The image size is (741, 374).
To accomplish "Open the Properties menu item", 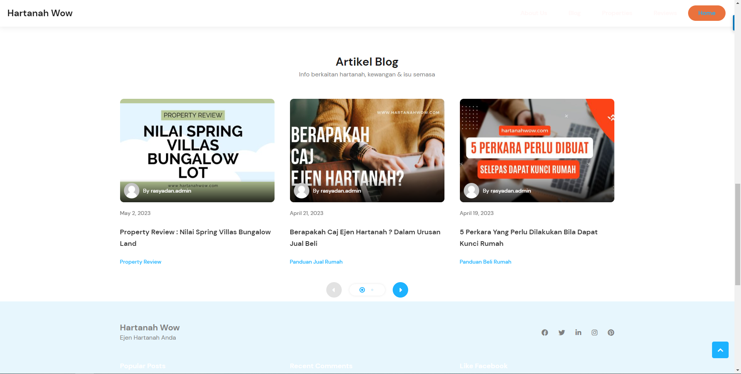I will (x=617, y=13).
